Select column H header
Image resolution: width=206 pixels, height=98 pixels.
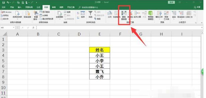pyautogui.click(x=161, y=34)
